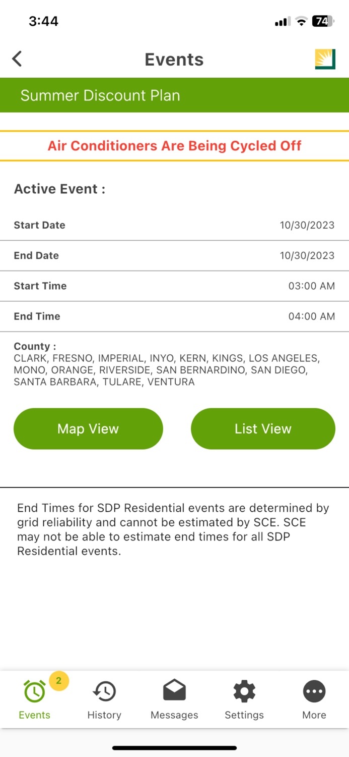Open Settings via the gear icon
Image resolution: width=349 pixels, height=757 pixels.
pos(244,691)
